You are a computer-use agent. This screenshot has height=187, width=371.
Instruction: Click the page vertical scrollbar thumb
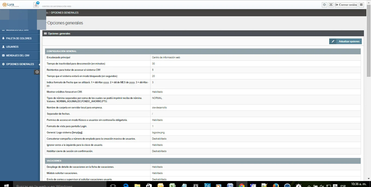coord(369,41)
